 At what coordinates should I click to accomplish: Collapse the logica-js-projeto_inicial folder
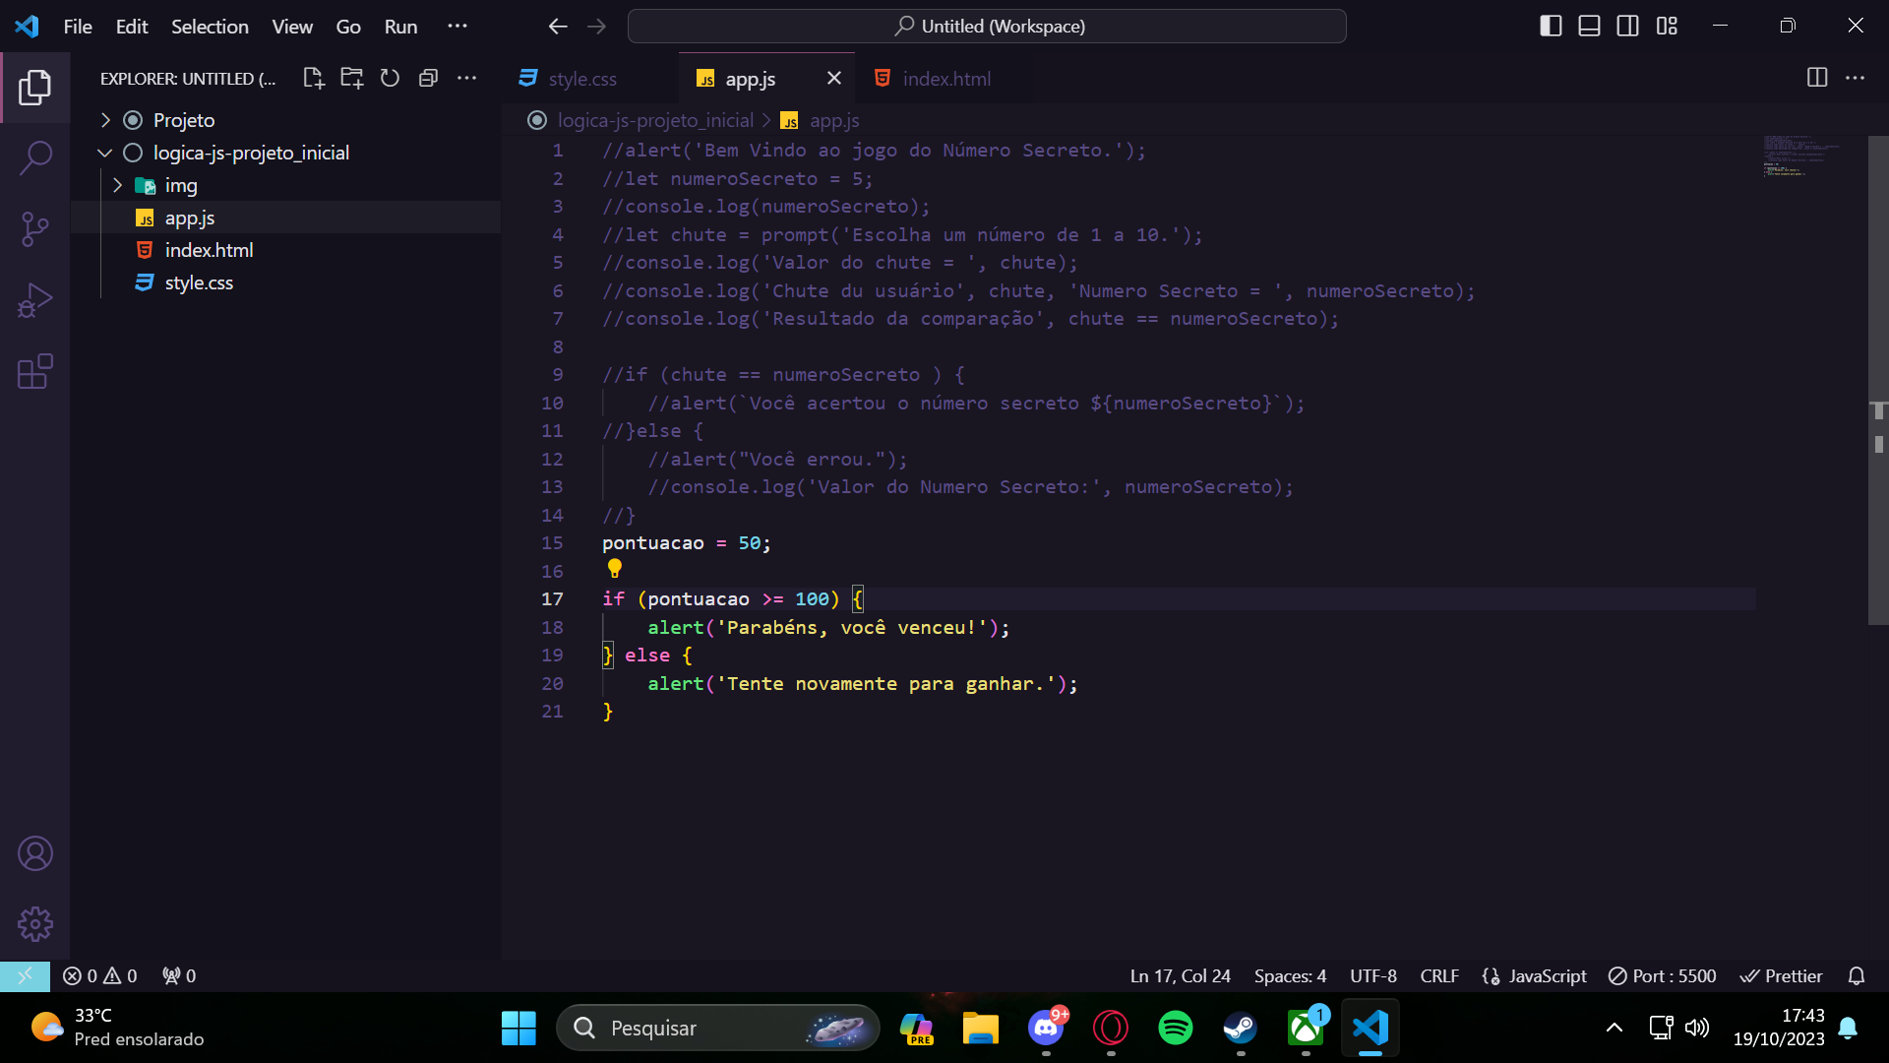click(x=105, y=153)
